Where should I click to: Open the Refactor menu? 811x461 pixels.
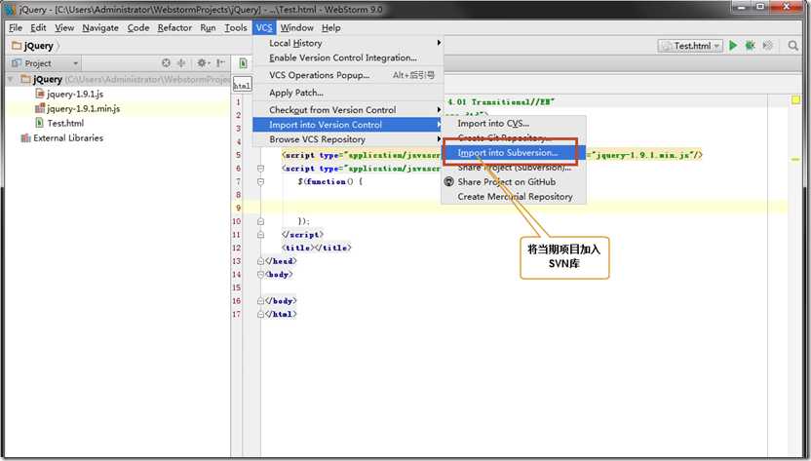pos(174,28)
